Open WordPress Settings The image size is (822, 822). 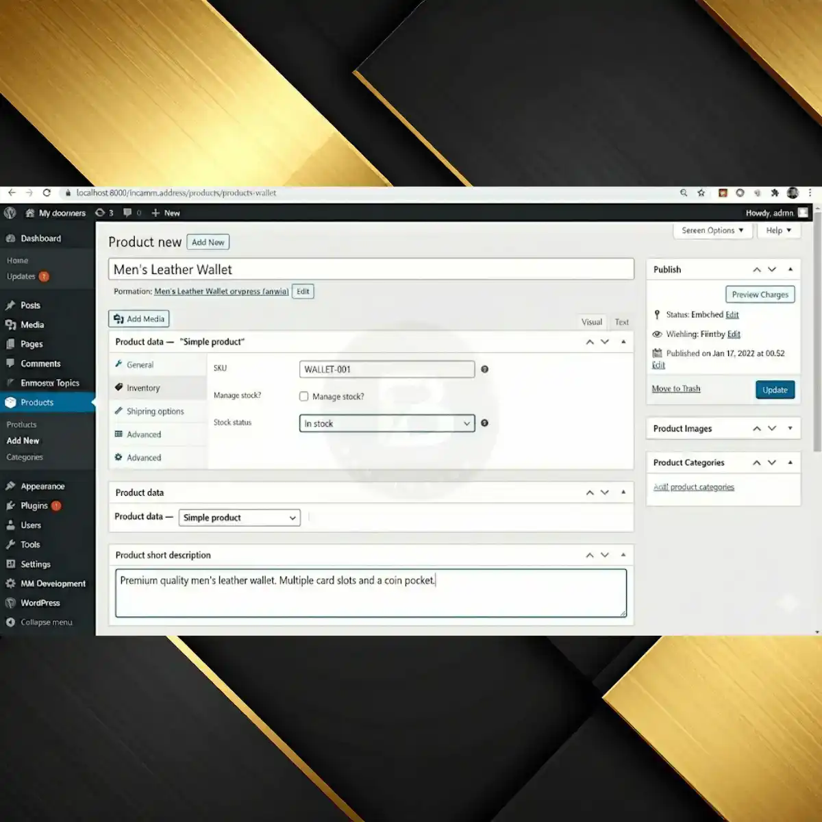click(x=36, y=564)
